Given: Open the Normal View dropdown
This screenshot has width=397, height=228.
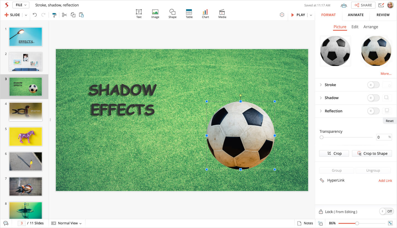Looking at the screenshot, I should pyautogui.click(x=66, y=223).
